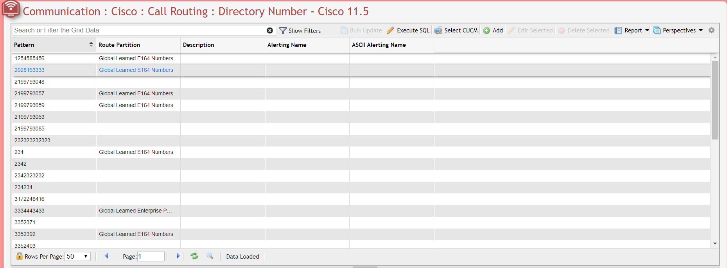Open directory number 2028163333
This screenshot has width=727, height=268.
30,70
